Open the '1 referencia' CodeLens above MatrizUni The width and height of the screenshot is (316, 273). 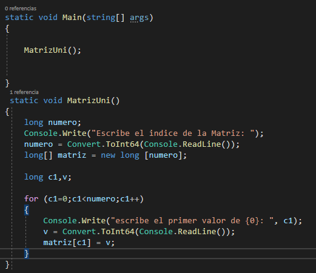pyautogui.click(x=24, y=92)
